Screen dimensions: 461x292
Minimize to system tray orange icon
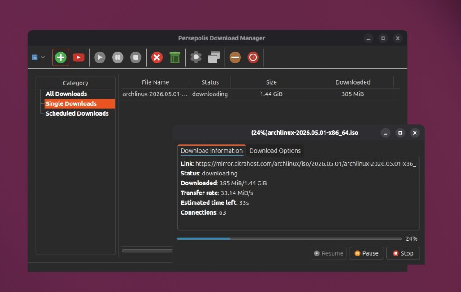235,57
